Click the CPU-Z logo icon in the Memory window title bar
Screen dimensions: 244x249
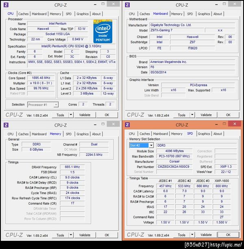(6, 125)
